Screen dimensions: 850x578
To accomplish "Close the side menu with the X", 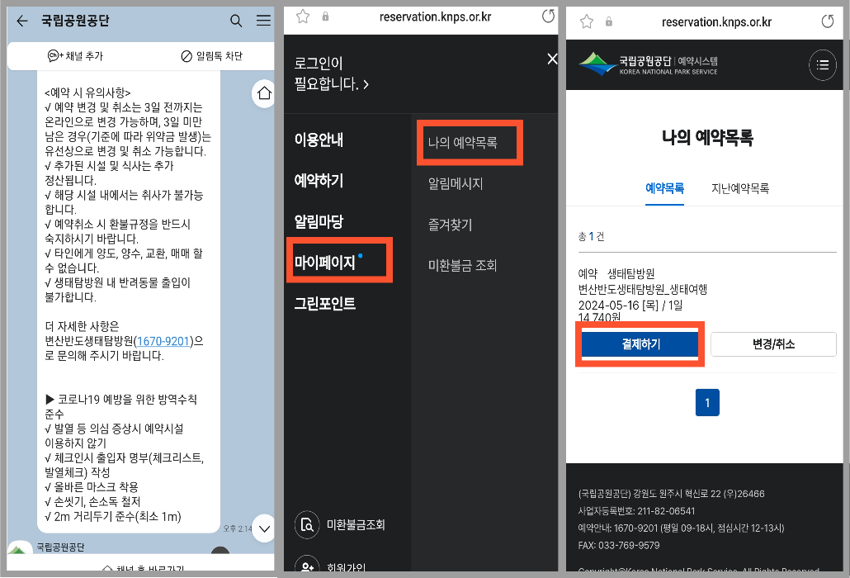I will point(552,59).
